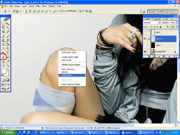Viewport: 180px width, 135px height.
Task: Open the Layers palette flyout menu arrow
Action: point(177,19)
